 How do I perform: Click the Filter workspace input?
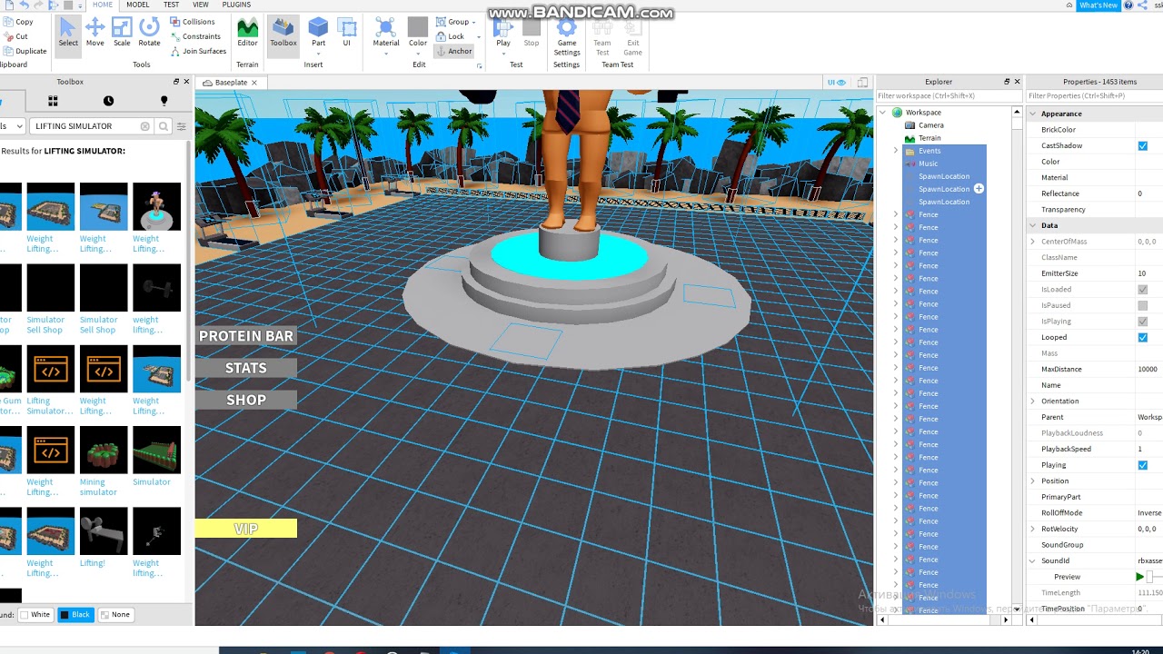click(949, 95)
